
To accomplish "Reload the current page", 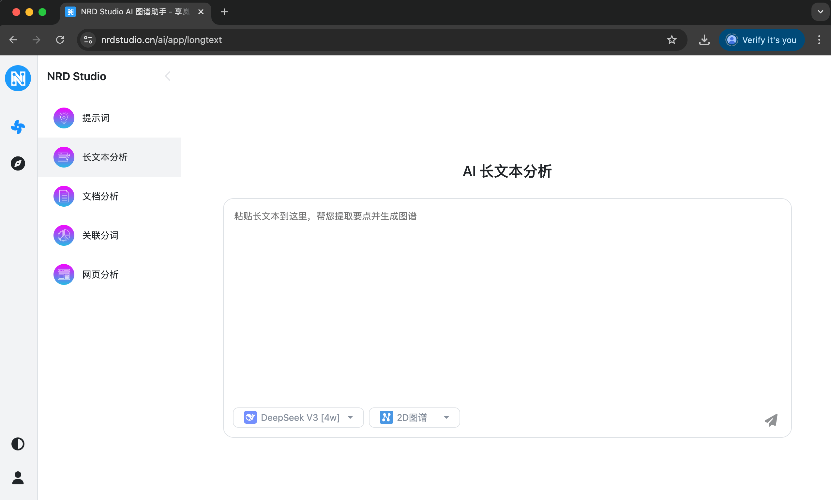I will coord(60,40).
